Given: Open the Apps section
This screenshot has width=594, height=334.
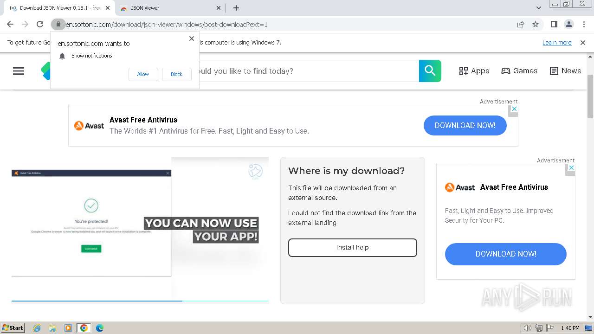Looking at the screenshot, I should (x=474, y=71).
